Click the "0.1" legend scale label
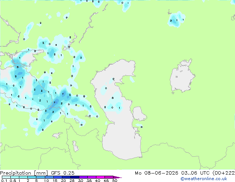This screenshot has height=182, width=235. coord(4,181)
